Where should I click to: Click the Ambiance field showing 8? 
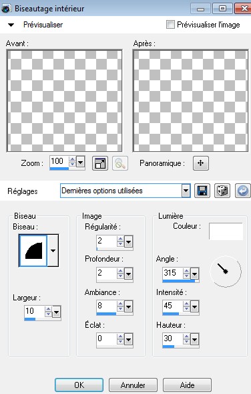click(107, 306)
